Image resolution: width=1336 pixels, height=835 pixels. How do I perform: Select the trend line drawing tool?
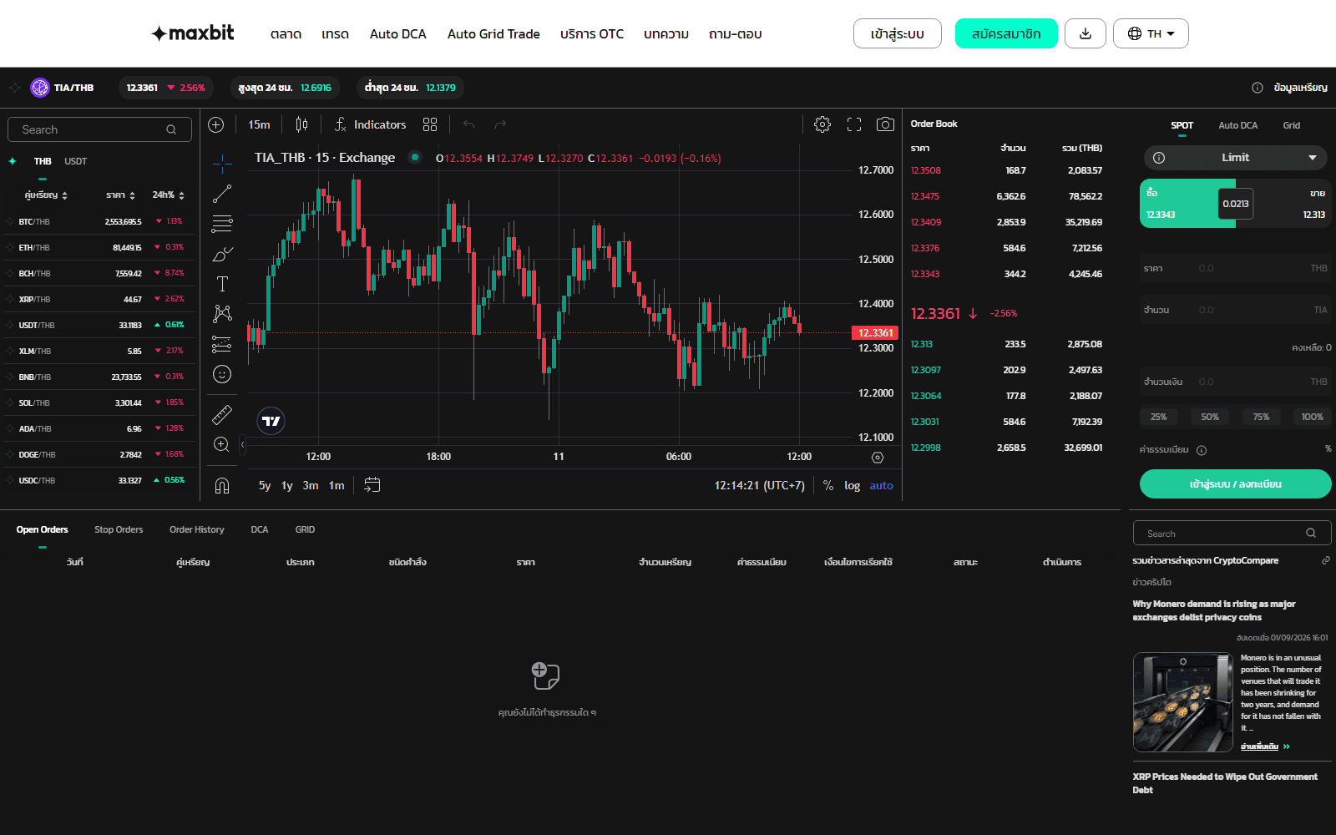pos(222,194)
